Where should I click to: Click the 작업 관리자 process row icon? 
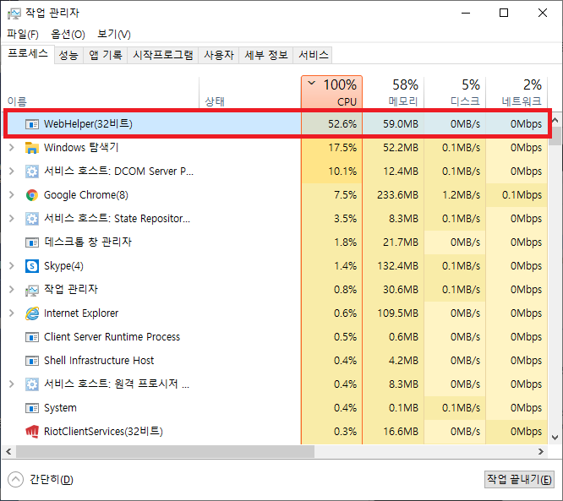click(x=32, y=290)
